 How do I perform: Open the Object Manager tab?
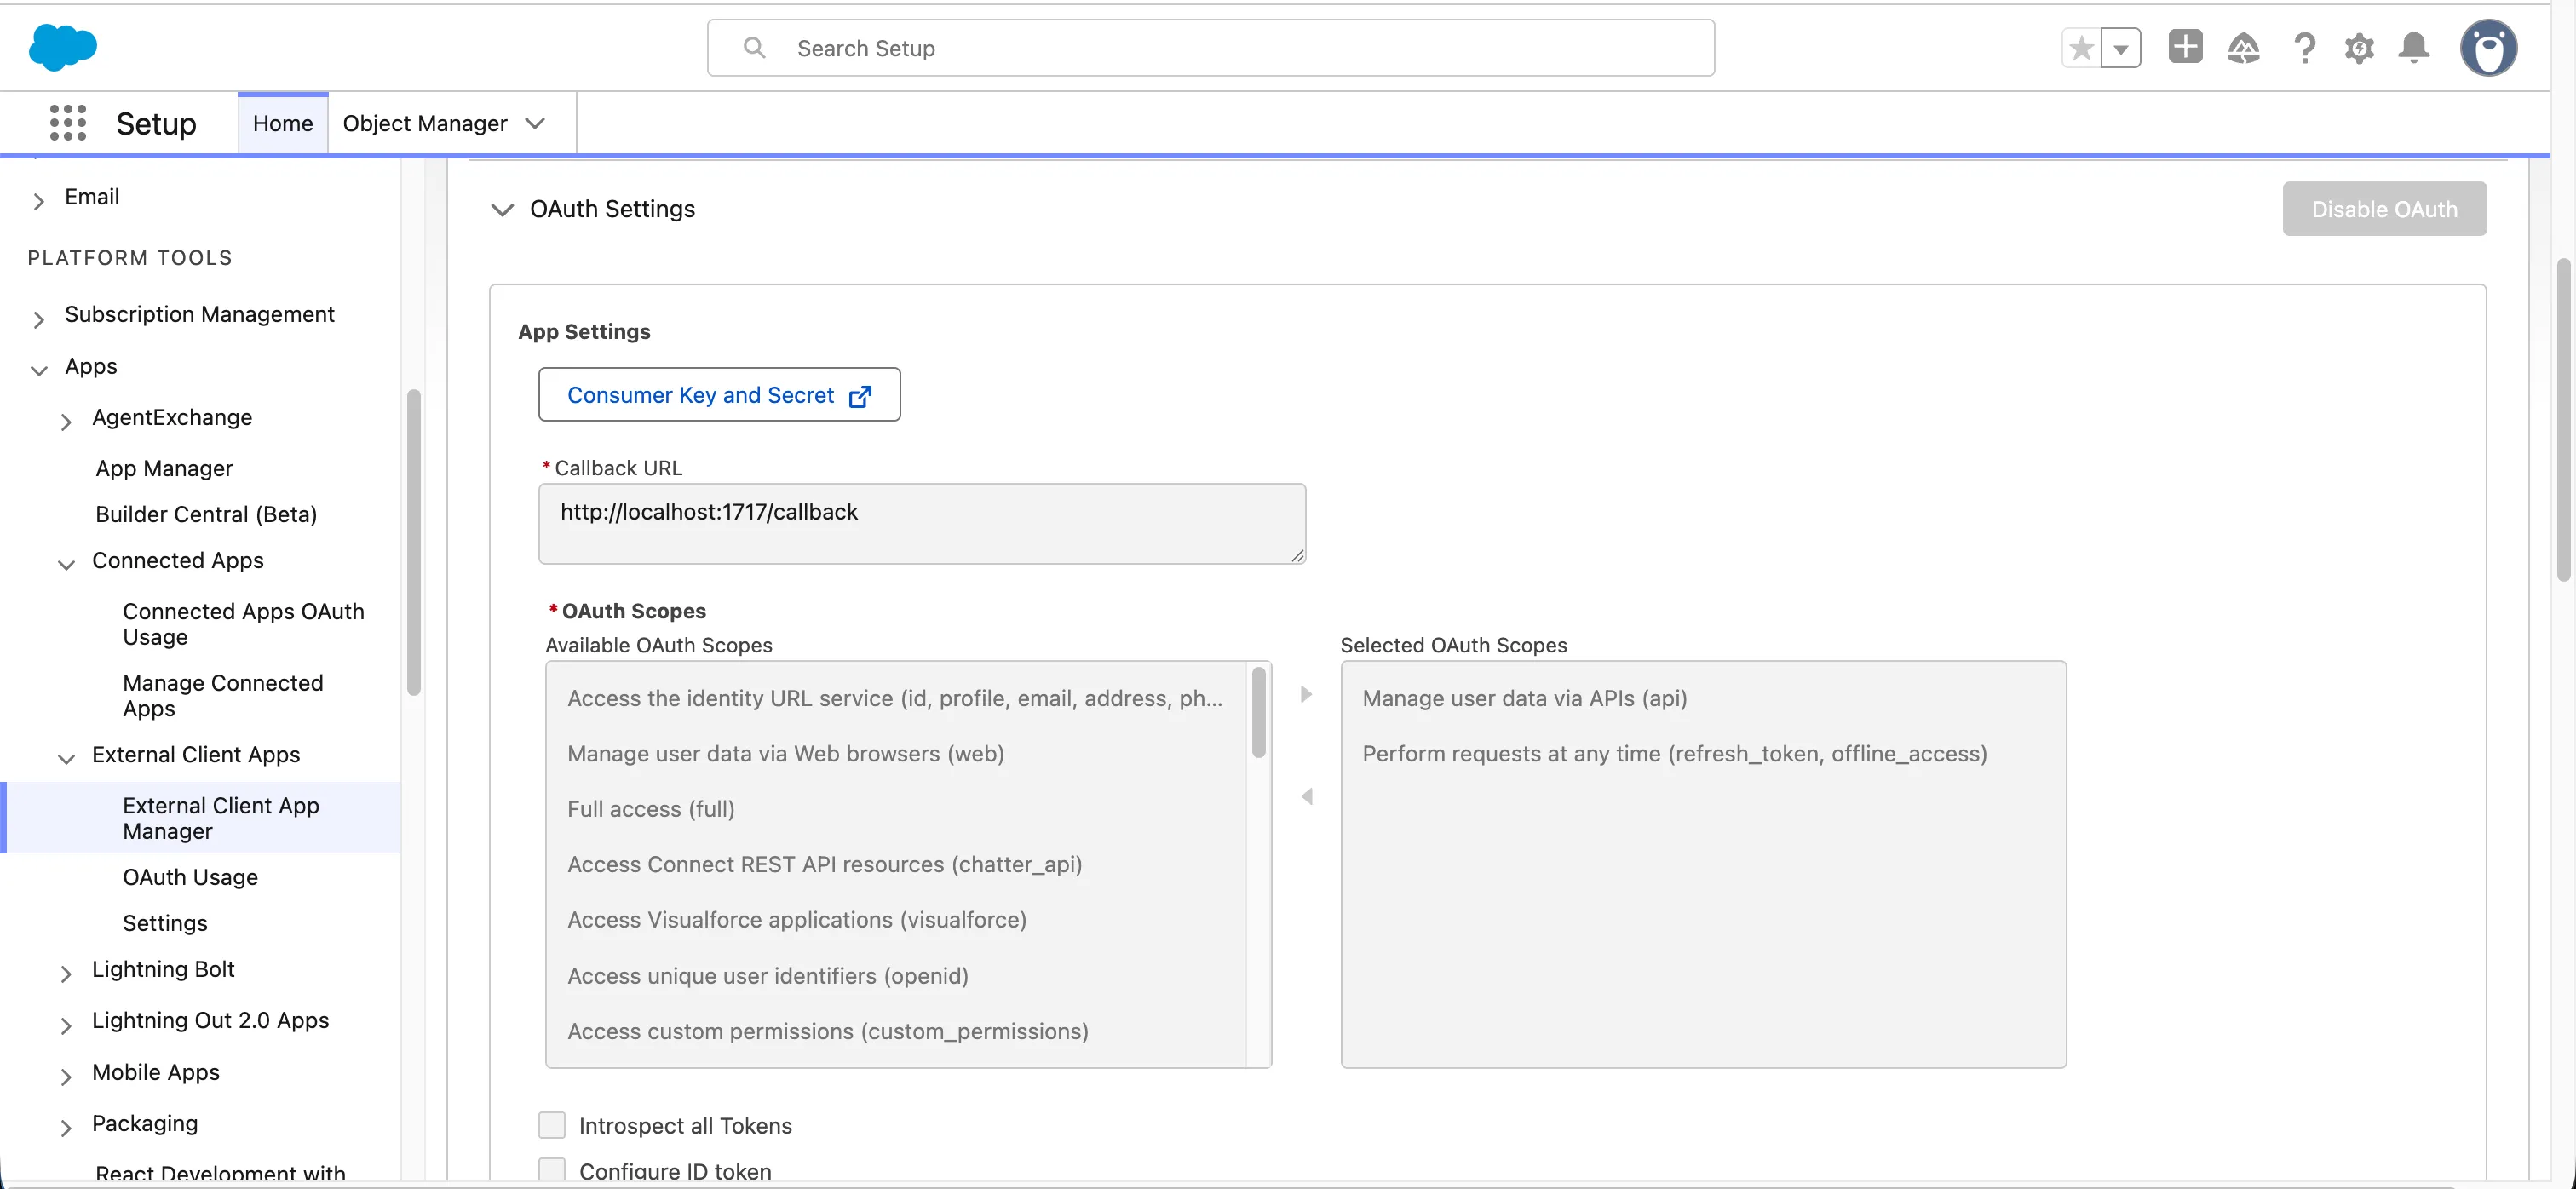coord(425,123)
